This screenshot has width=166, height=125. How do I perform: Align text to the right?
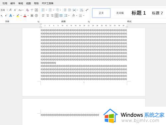(52, 16)
